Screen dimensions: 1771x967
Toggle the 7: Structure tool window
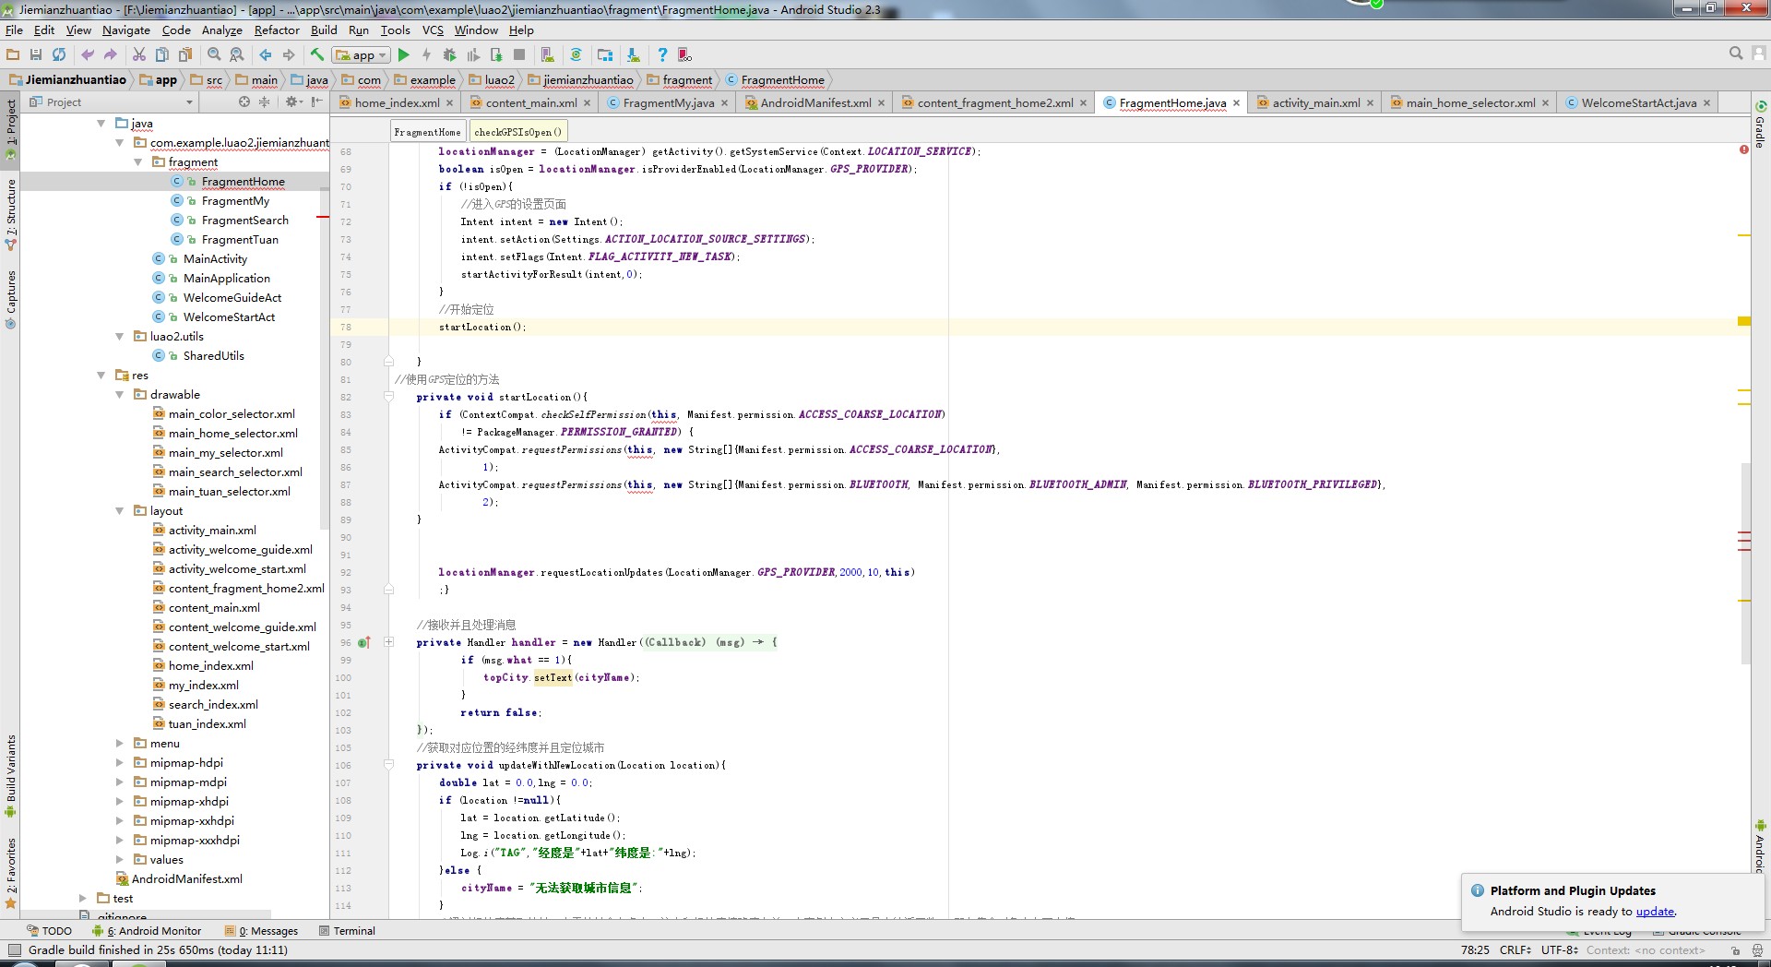(10, 214)
